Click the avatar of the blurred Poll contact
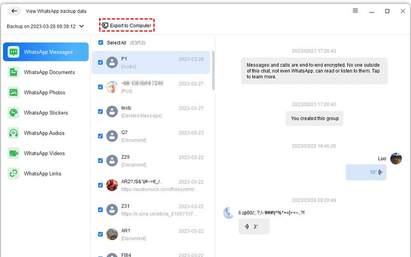 112,87
